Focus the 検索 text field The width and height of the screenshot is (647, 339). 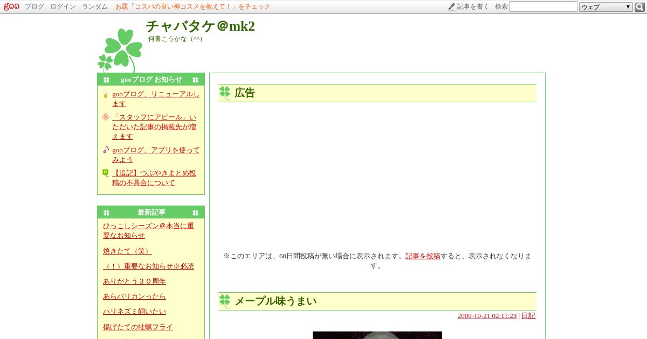pyautogui.click(x=543, y=6)
